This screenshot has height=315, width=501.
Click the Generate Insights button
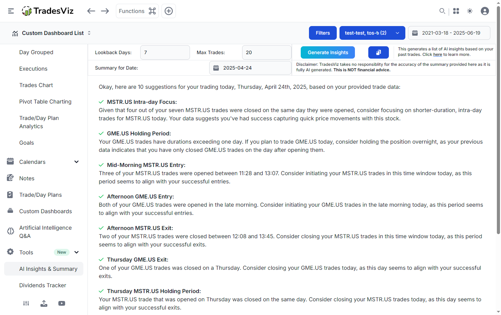328,52
